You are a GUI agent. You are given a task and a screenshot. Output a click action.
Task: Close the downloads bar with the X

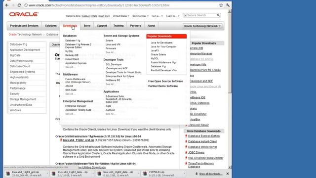228,174
